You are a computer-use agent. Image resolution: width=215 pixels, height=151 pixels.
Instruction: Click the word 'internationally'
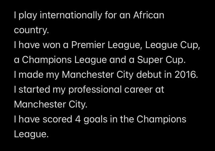(71, 15)
